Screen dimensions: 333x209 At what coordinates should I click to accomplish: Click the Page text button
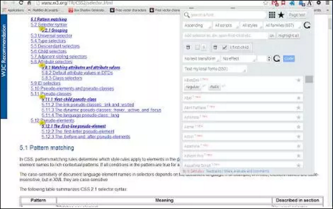click(297, 15)
